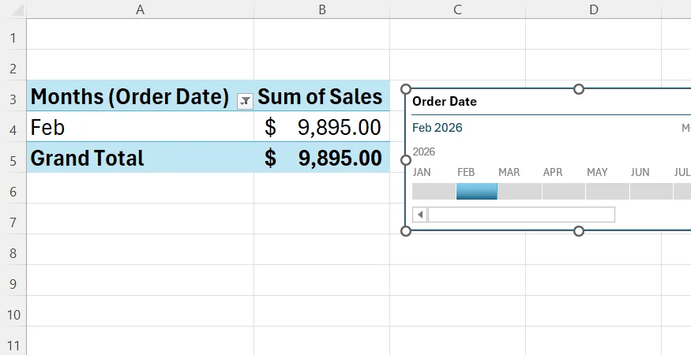Select the MAY tile in the timeline
691x355 pixels.
click(607, 192)
